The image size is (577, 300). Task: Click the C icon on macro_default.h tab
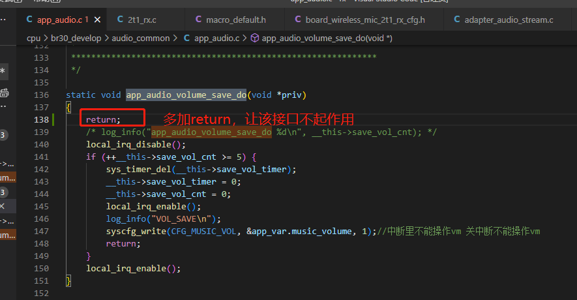(x=198, y=19)
